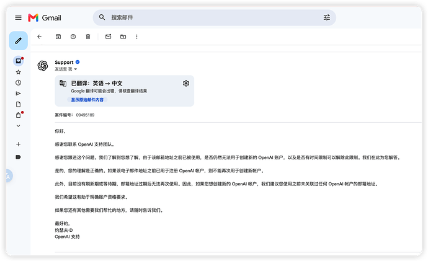Click the OpenAI sender avatar
Image resolution: width=428 pixels, height=261 pixels.
click(x=43, y=66)
